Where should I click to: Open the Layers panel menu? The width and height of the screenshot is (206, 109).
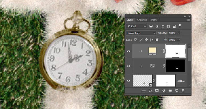coord(189,20)
